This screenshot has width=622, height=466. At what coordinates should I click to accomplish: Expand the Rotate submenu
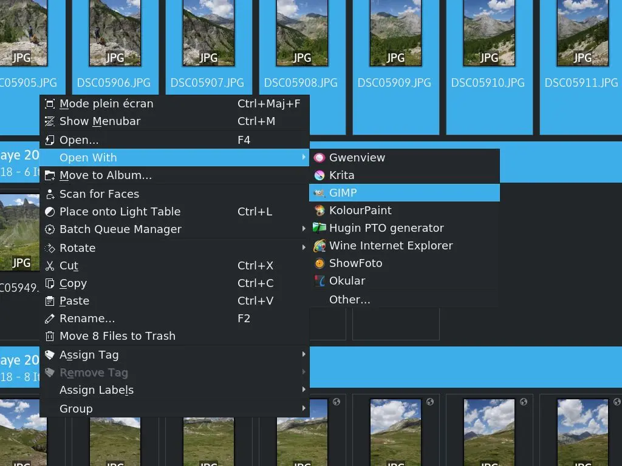77,248
